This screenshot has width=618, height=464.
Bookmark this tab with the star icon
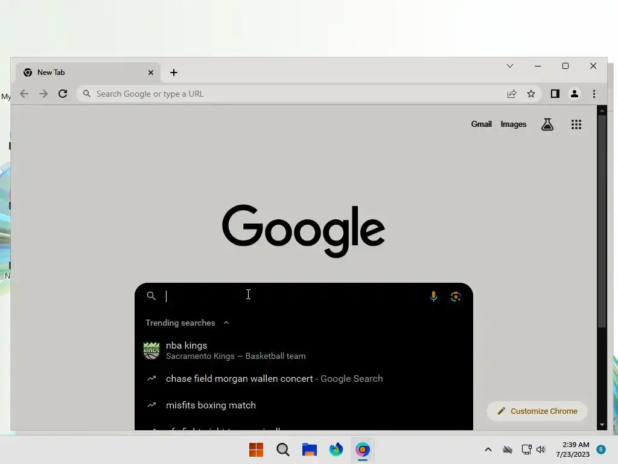tap(531, 94)
